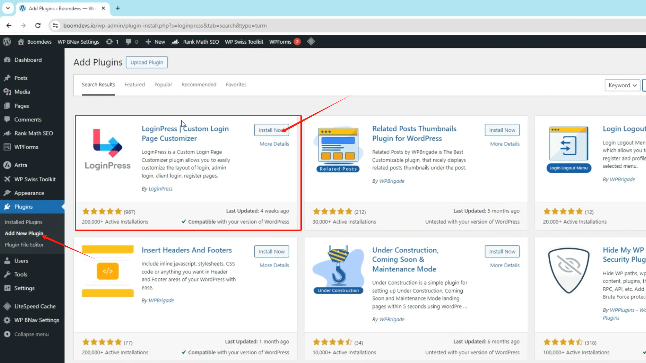
Task: Click the site info icon in address bar
Action: tap(55, 26)
